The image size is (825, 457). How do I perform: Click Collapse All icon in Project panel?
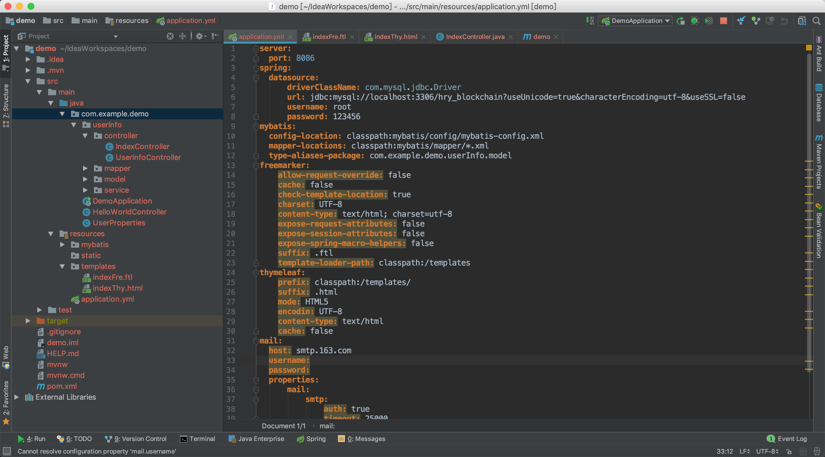182,36
